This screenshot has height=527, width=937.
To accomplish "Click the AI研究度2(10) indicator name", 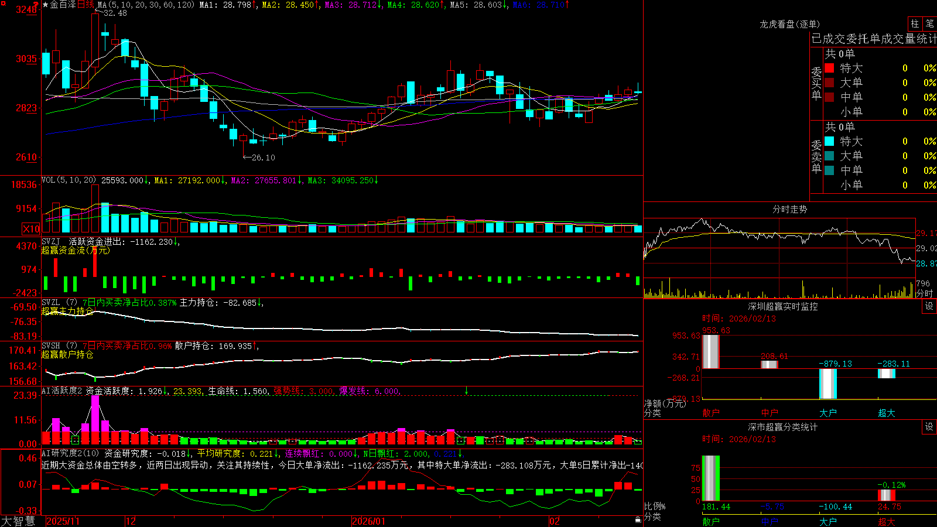I will (71, 453).
